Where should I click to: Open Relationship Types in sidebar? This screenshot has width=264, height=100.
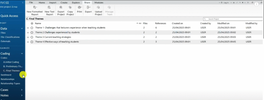(10, 83)
